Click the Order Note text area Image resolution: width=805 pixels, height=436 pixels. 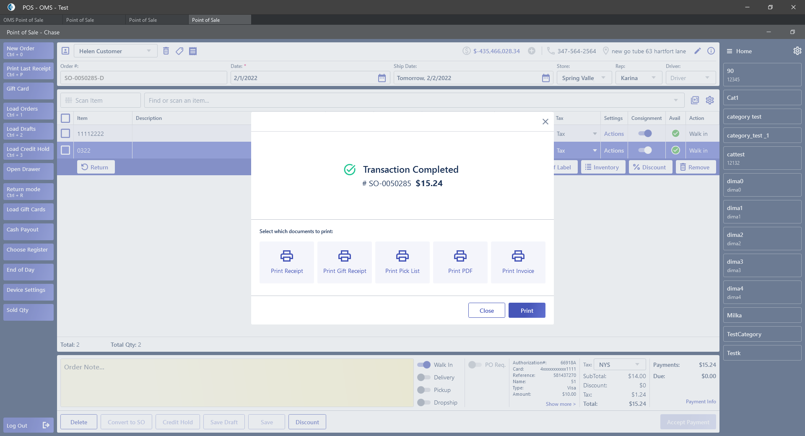pos(237,382)
